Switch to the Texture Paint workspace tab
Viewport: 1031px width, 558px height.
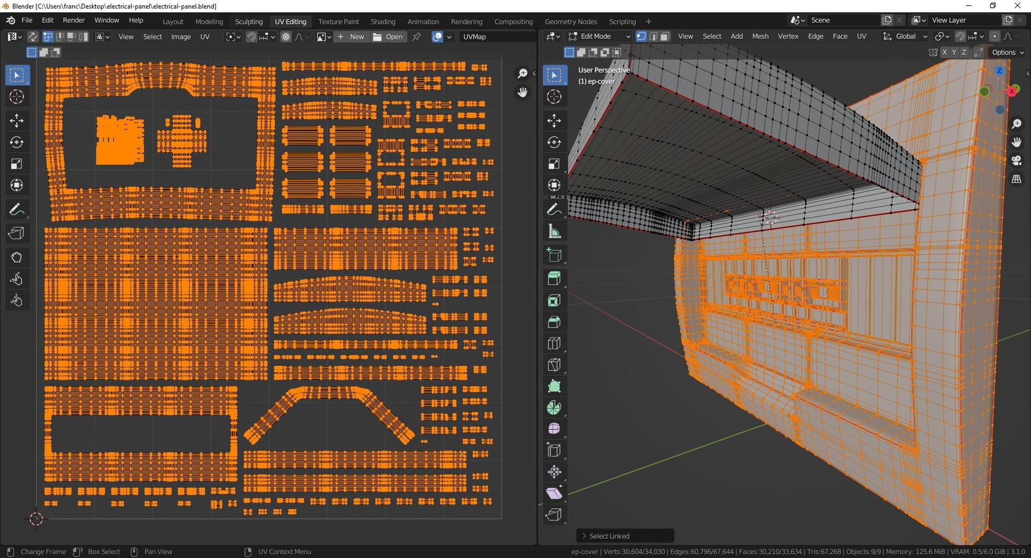[338, 21]
